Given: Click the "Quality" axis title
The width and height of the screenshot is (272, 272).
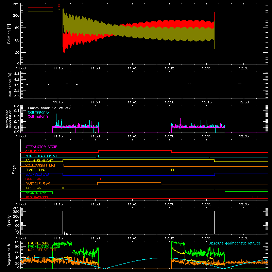Looking at the screenshot, I should [9, 221].
